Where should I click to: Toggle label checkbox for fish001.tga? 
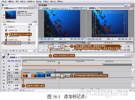click(29, 40)
